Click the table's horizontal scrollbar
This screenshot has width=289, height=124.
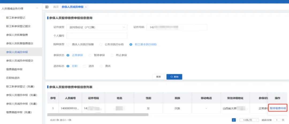tap(98, 115)
